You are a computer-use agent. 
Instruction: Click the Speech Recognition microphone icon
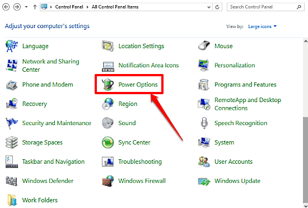pos(204,123)
